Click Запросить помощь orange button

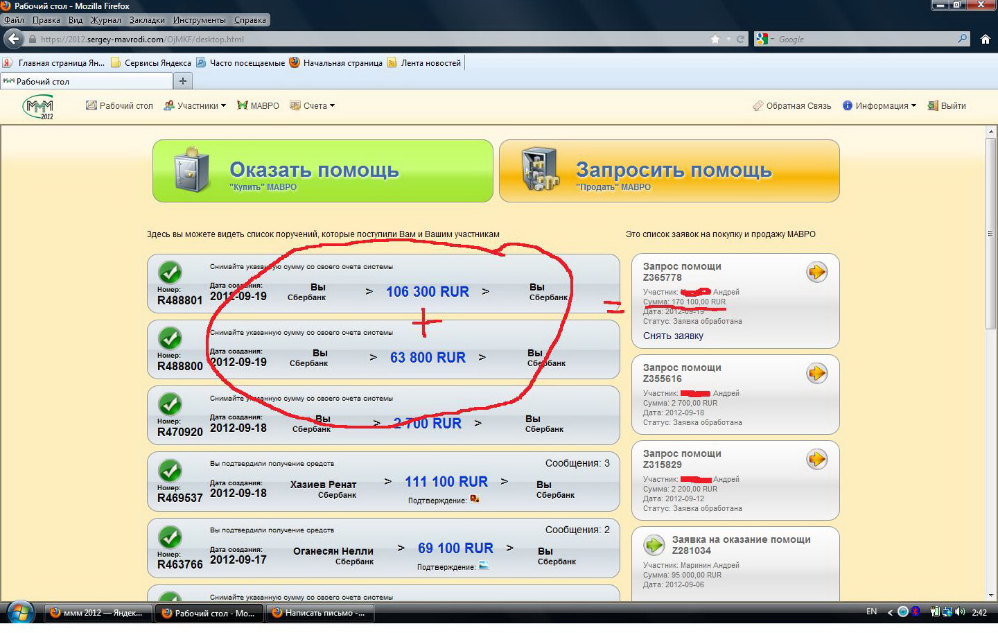point(669,171)
